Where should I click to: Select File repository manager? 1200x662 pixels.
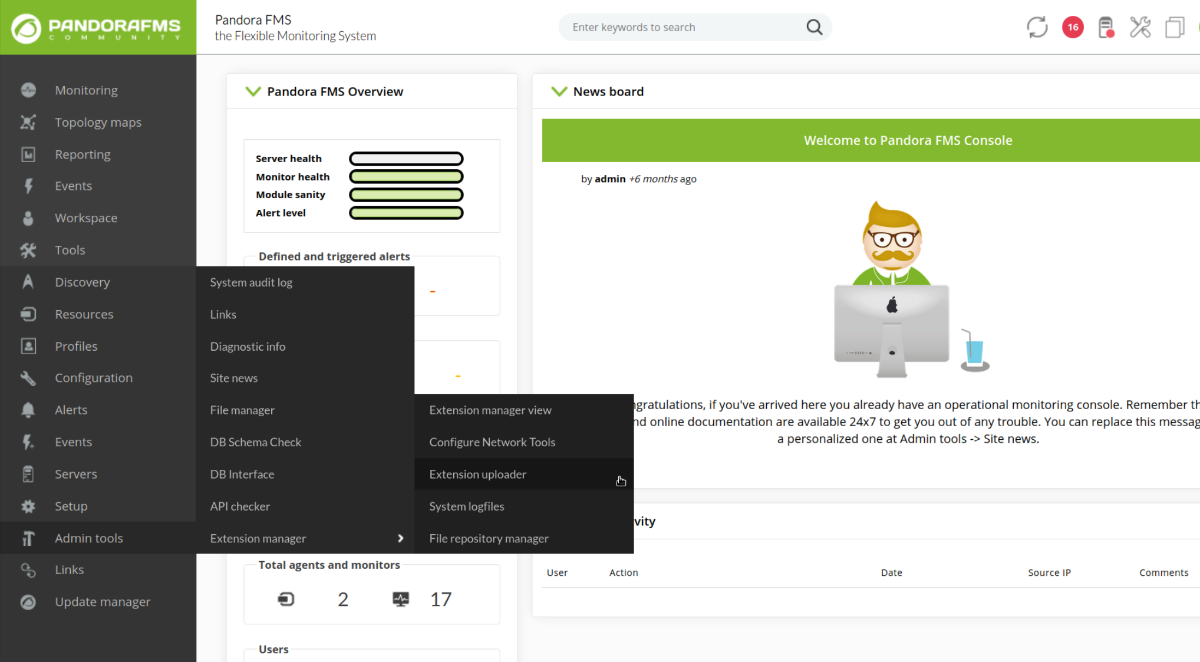click(x=489, y=538)
